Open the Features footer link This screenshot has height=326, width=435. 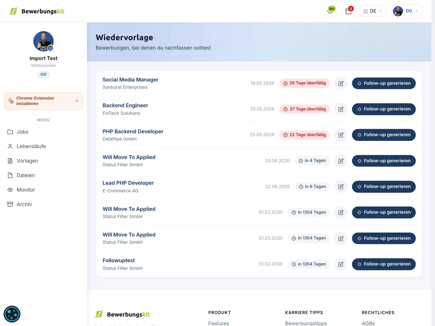point(219,323)
